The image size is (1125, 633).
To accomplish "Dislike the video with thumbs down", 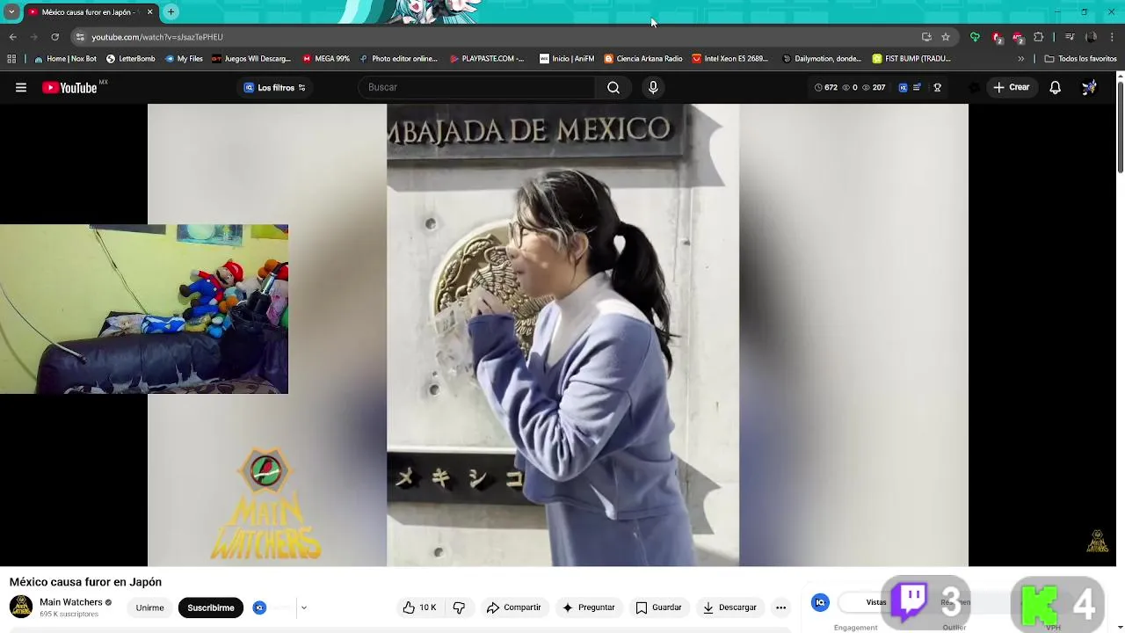I will click(459, 608).
